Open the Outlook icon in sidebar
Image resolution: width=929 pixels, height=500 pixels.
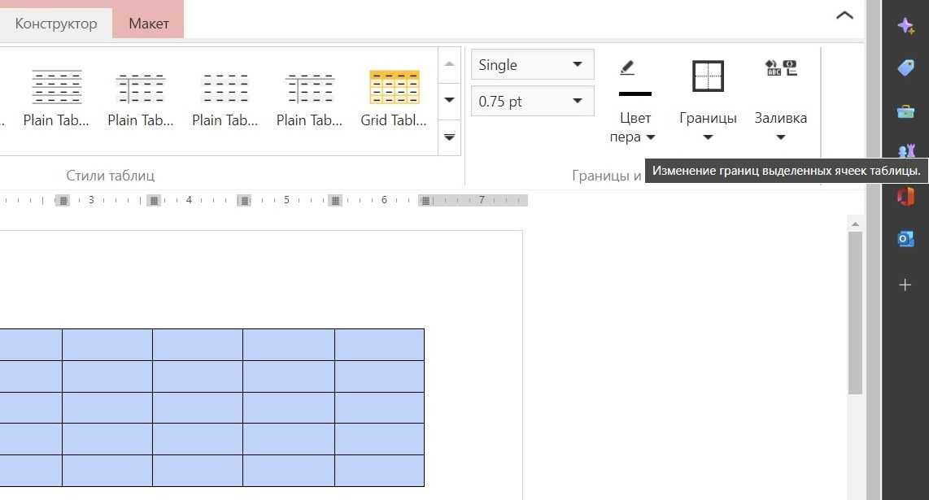point(905,238)
